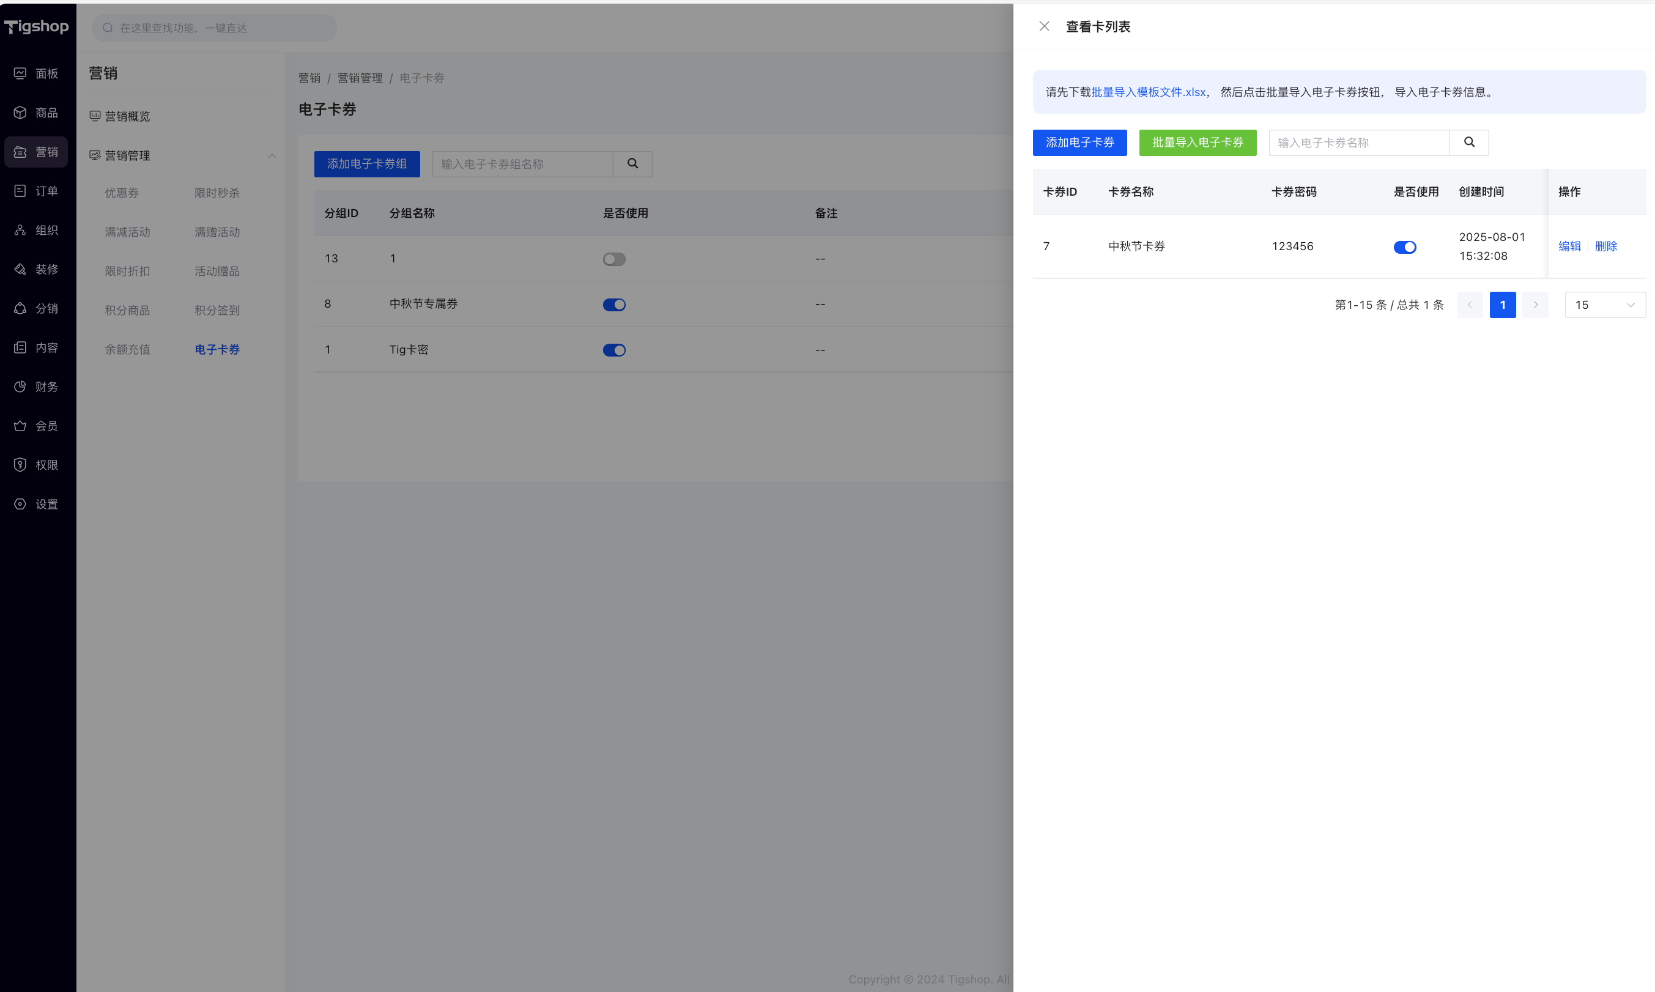
Task: Open the 商品 products sidebar icon
Action: [20, 113]
